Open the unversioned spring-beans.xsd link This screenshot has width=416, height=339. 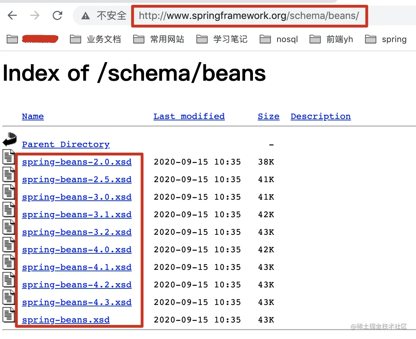coord(66,320)
